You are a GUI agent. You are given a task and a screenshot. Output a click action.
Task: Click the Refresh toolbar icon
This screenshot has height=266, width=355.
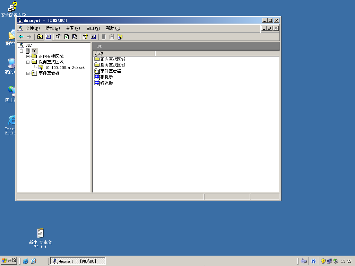pos(67,37)
